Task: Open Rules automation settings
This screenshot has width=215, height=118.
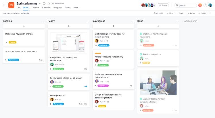Action: coord(191,13)
